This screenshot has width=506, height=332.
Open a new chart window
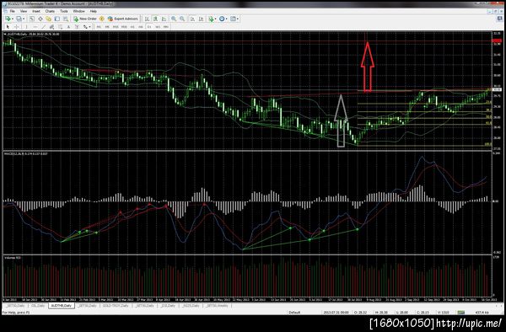click(8, 19)
